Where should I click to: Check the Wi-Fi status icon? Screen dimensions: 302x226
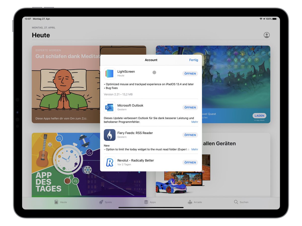pos(261,19)
